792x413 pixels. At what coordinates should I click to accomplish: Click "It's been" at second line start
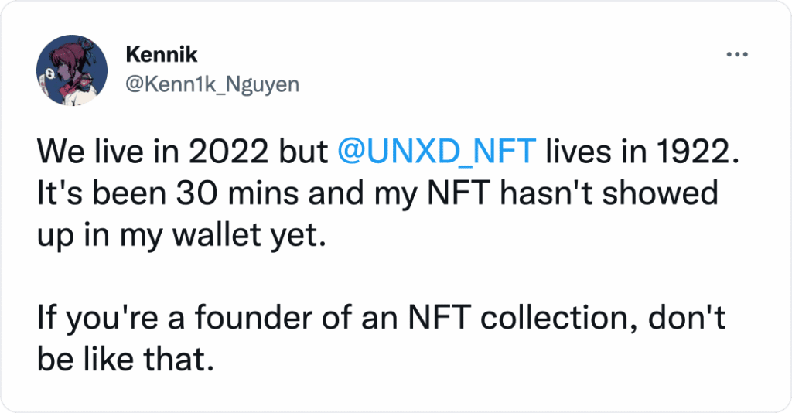(90, 194)
